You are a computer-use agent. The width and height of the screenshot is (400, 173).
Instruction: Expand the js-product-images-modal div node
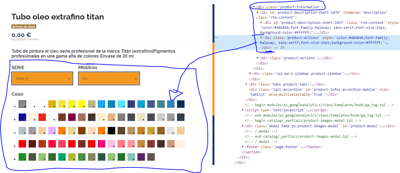(x=243, y=126)
